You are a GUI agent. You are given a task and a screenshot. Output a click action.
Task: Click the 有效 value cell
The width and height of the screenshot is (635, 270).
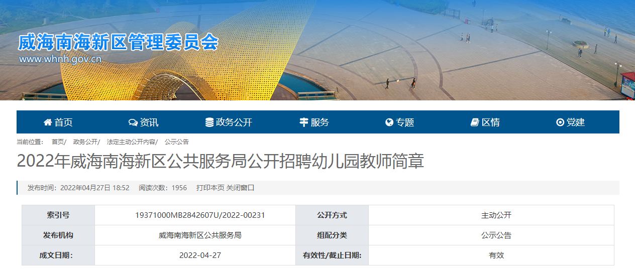491,255
